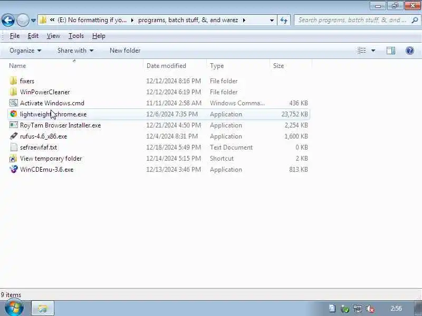Sort by Type column header
422x316 pixels.
click(217, 66)
